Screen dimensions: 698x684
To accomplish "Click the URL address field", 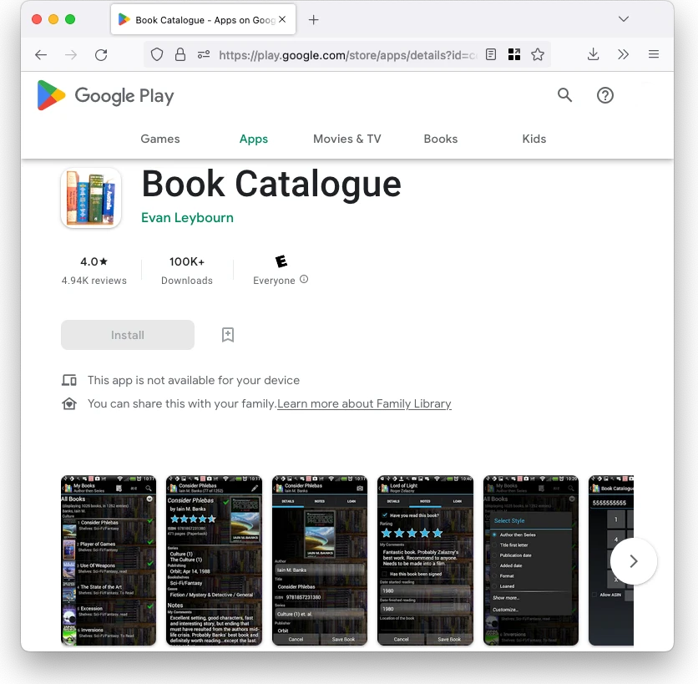I will (347, 55).
